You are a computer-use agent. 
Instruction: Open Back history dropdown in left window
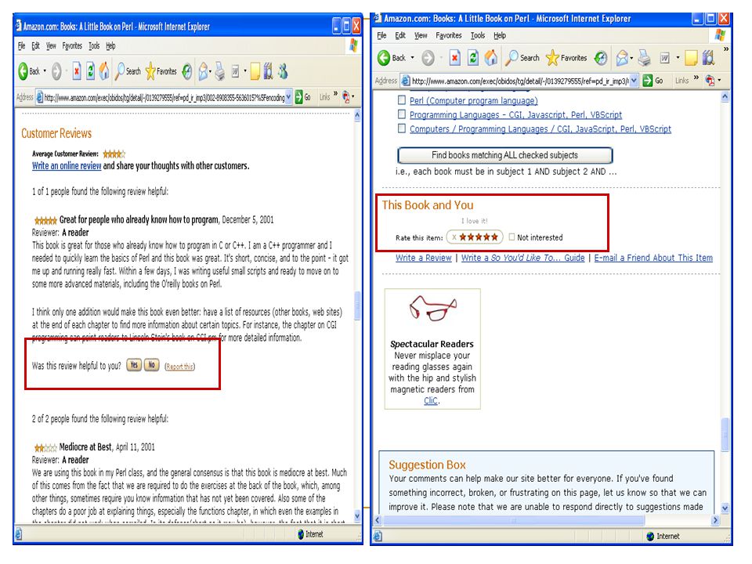(x=45, y=71)
